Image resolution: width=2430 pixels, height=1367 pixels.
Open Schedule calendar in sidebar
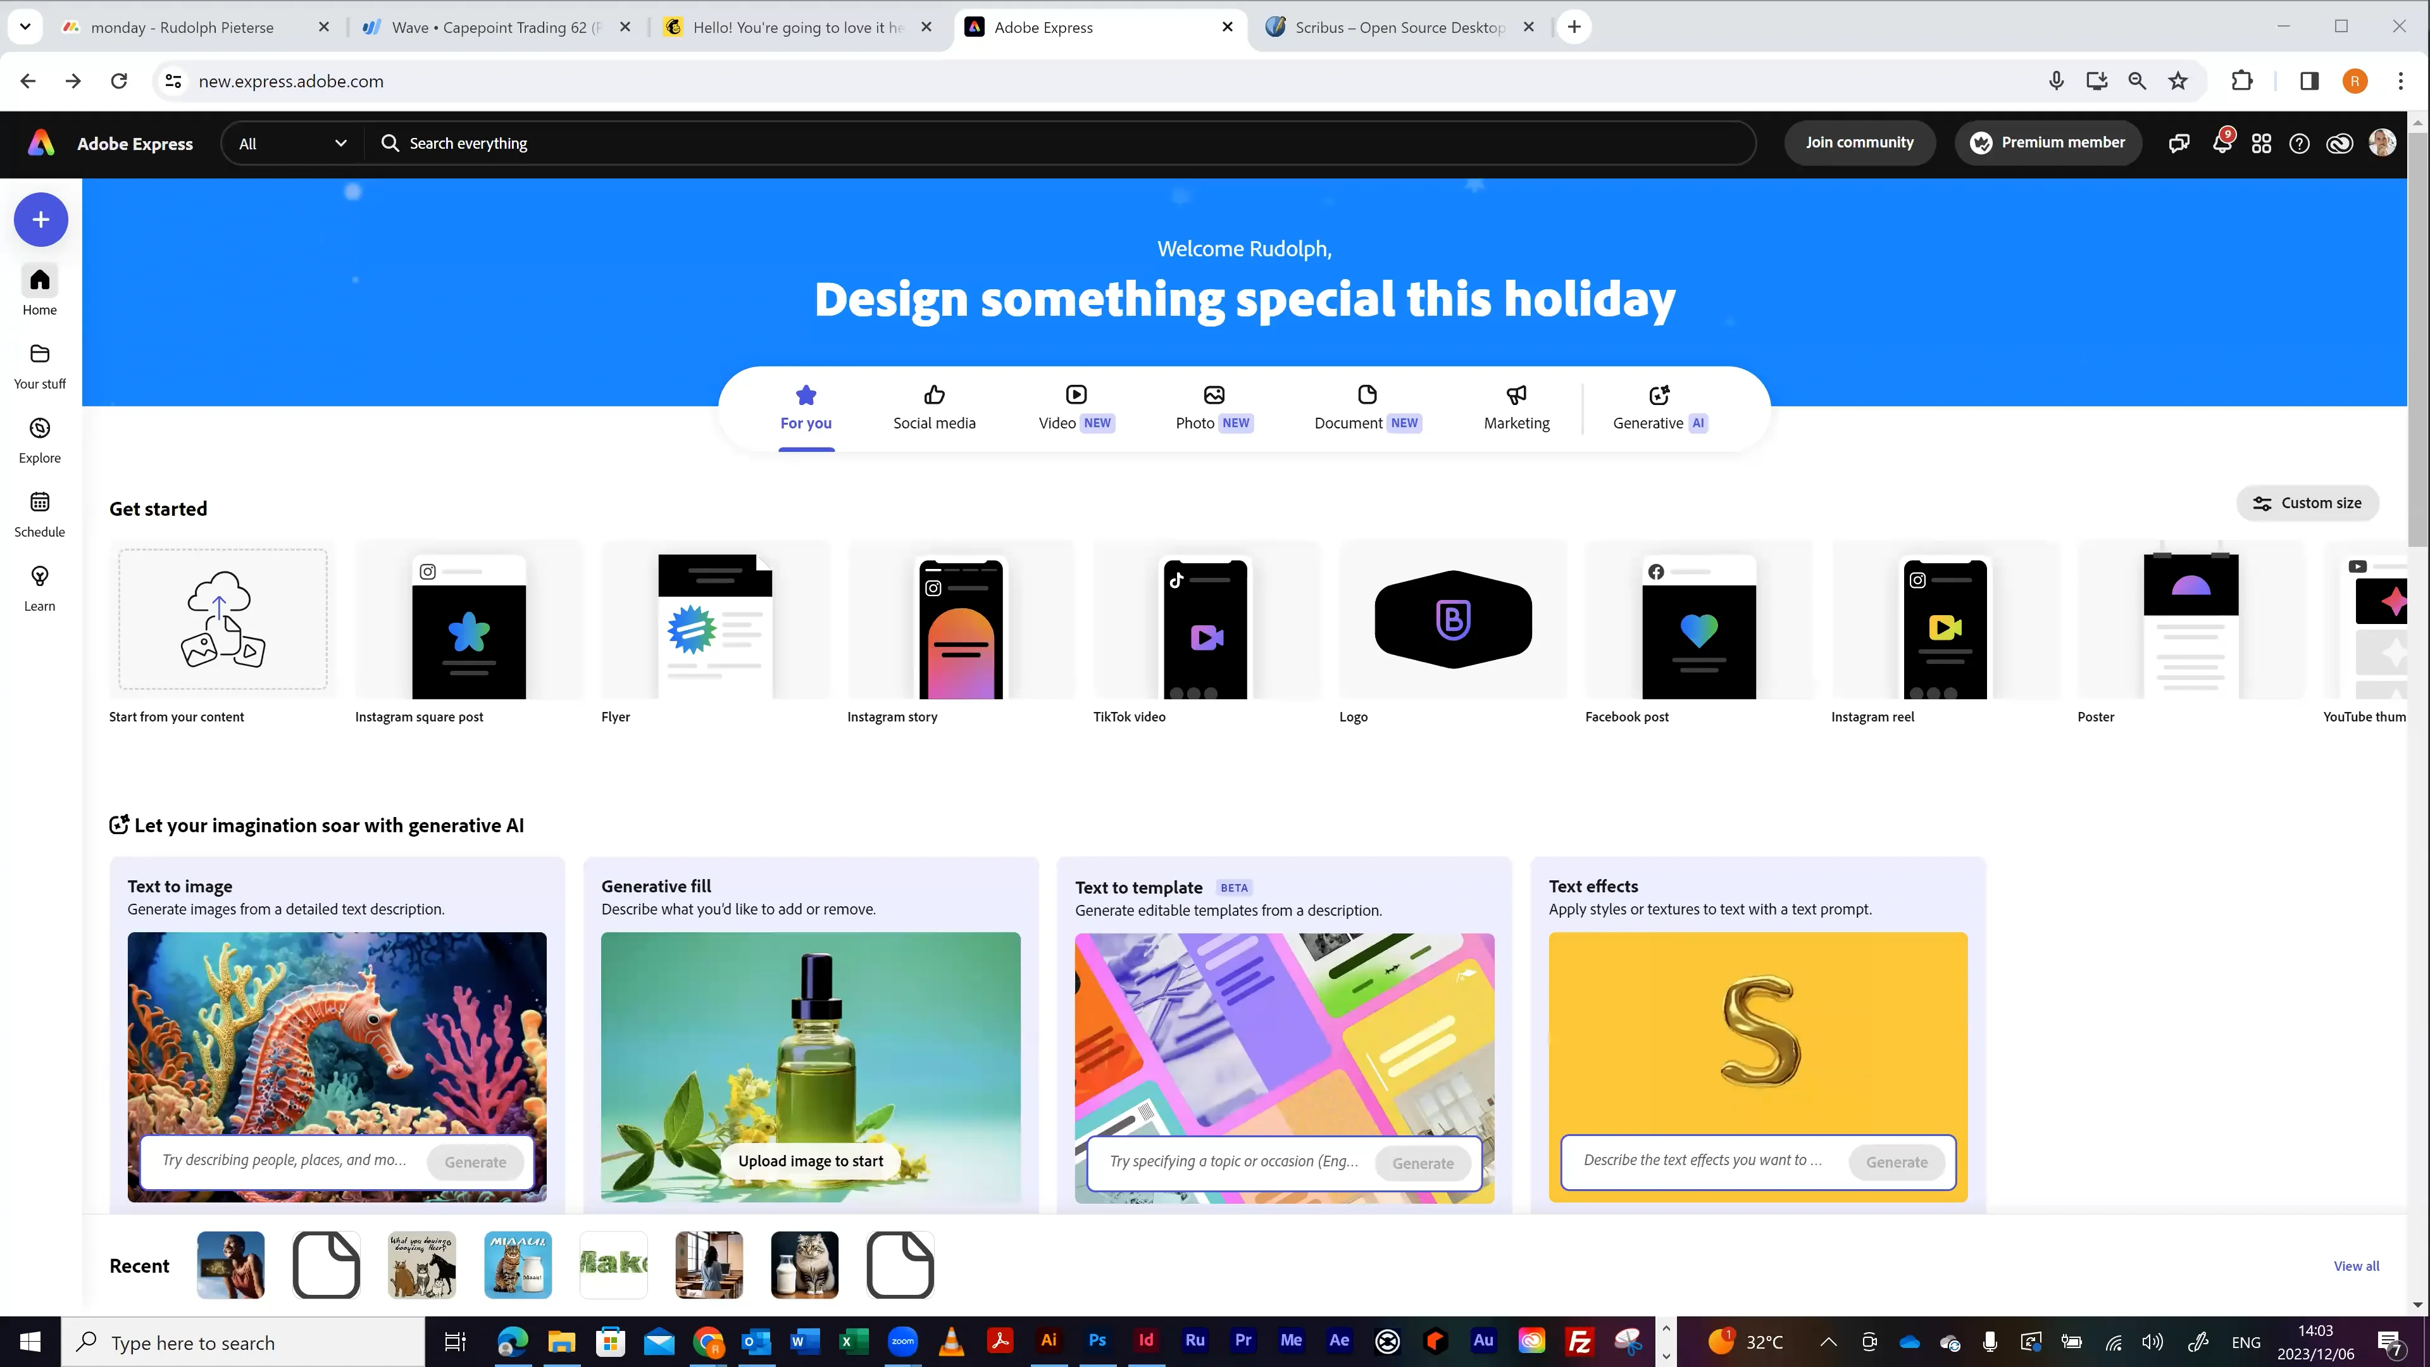(40, 514)
